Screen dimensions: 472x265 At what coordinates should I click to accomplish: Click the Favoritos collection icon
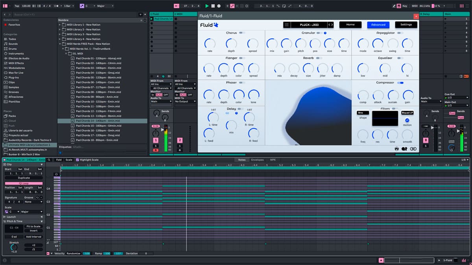pos(6,25)
